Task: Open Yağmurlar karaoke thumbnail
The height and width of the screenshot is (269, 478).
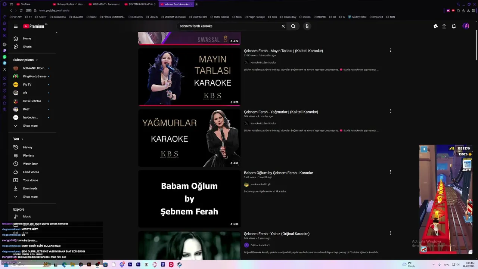Action: point(189,138)
